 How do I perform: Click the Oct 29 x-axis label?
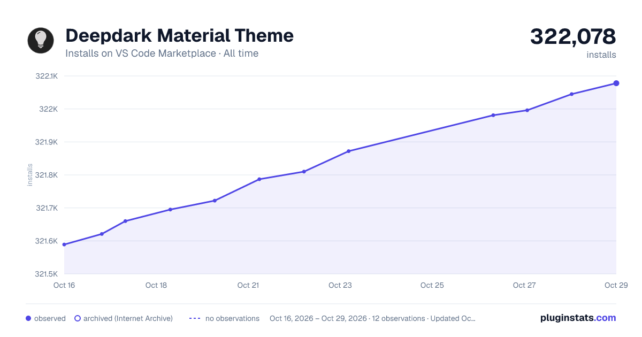[x=616, y=285]
